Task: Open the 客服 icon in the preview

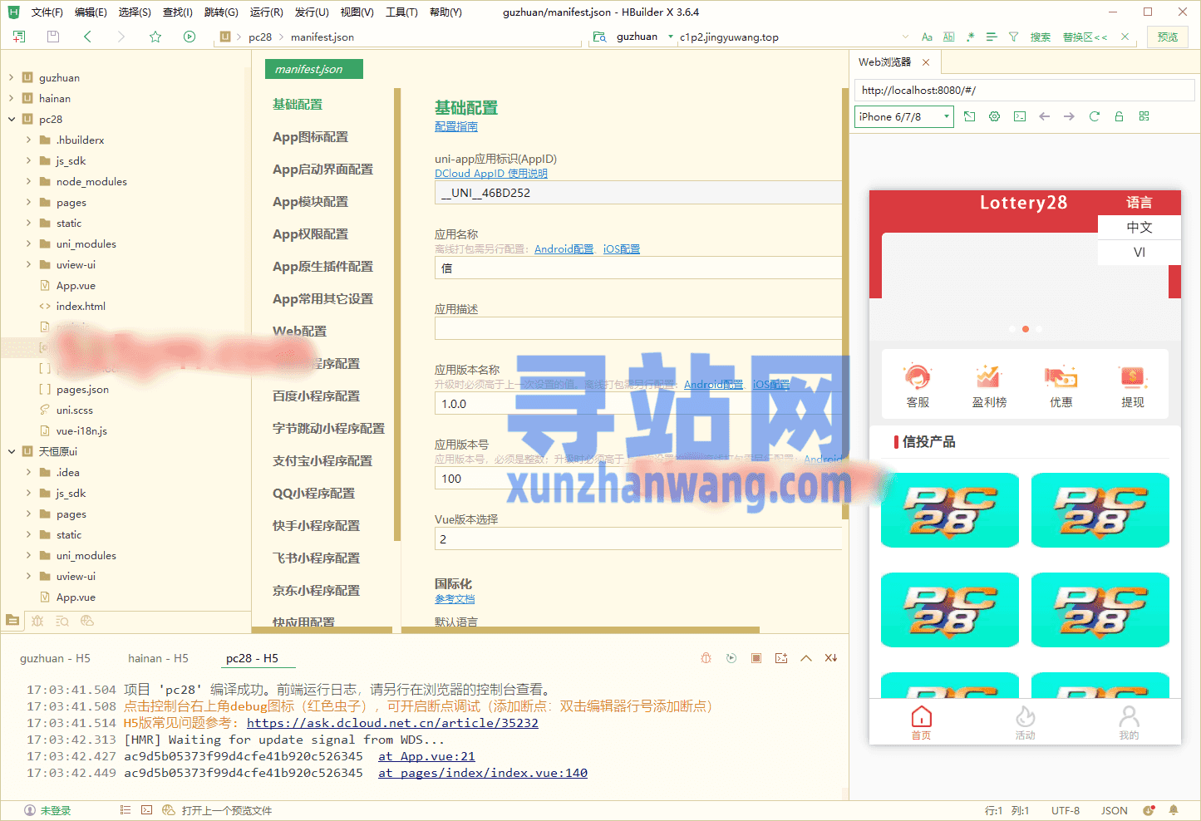Action: point(918,386)
